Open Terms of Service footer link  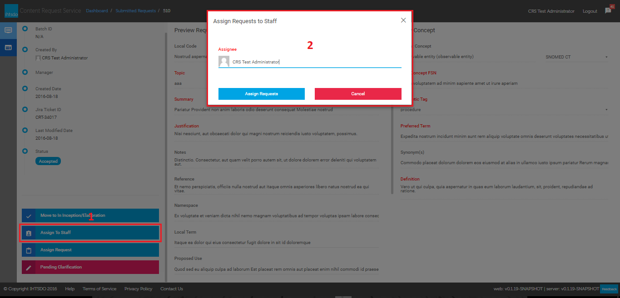point(99,289)
